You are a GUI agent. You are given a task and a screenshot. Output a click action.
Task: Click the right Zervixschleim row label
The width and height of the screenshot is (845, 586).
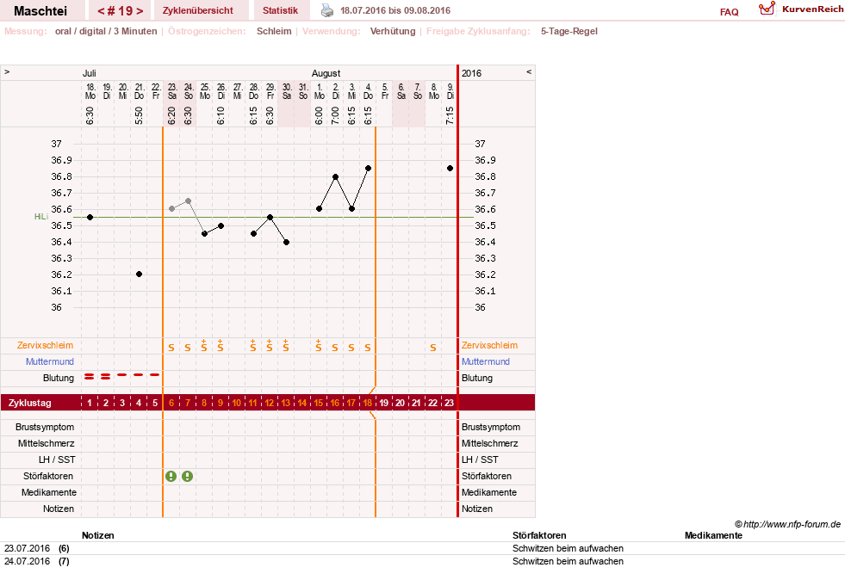pos(489,345)
